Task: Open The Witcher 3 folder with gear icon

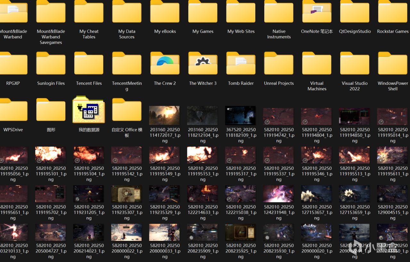Action: [x=203, y=63]
